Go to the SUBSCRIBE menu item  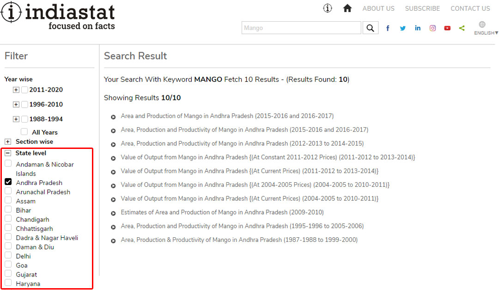coord(422,8)
